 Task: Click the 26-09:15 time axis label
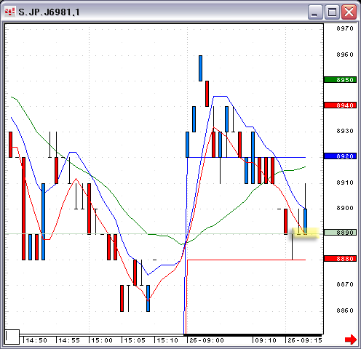point(305,340)
